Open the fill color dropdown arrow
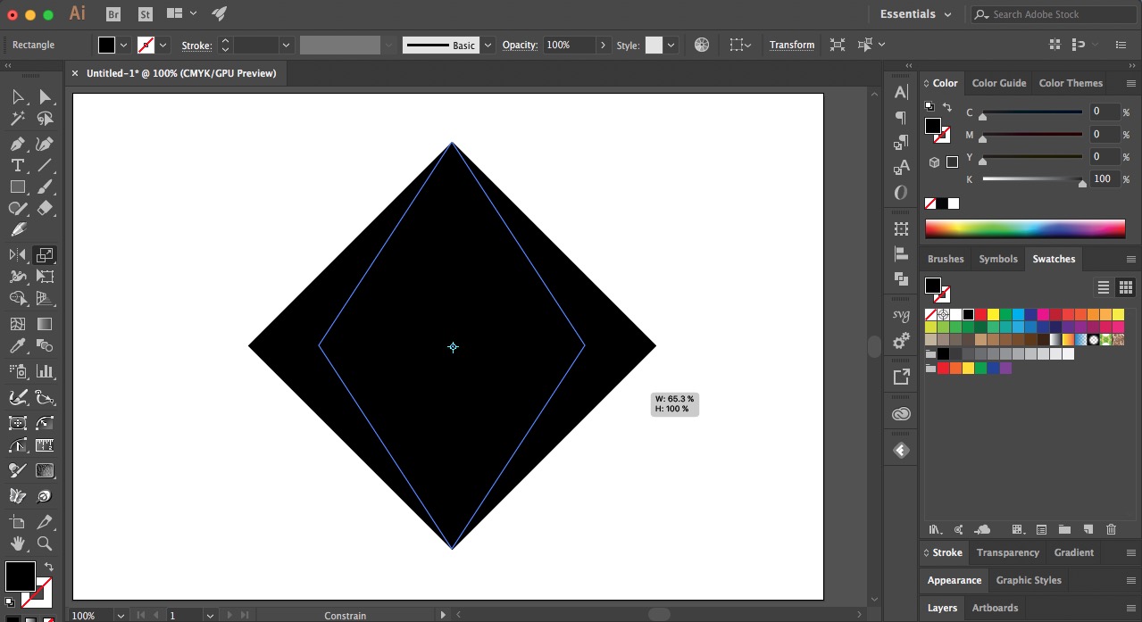 123,45
